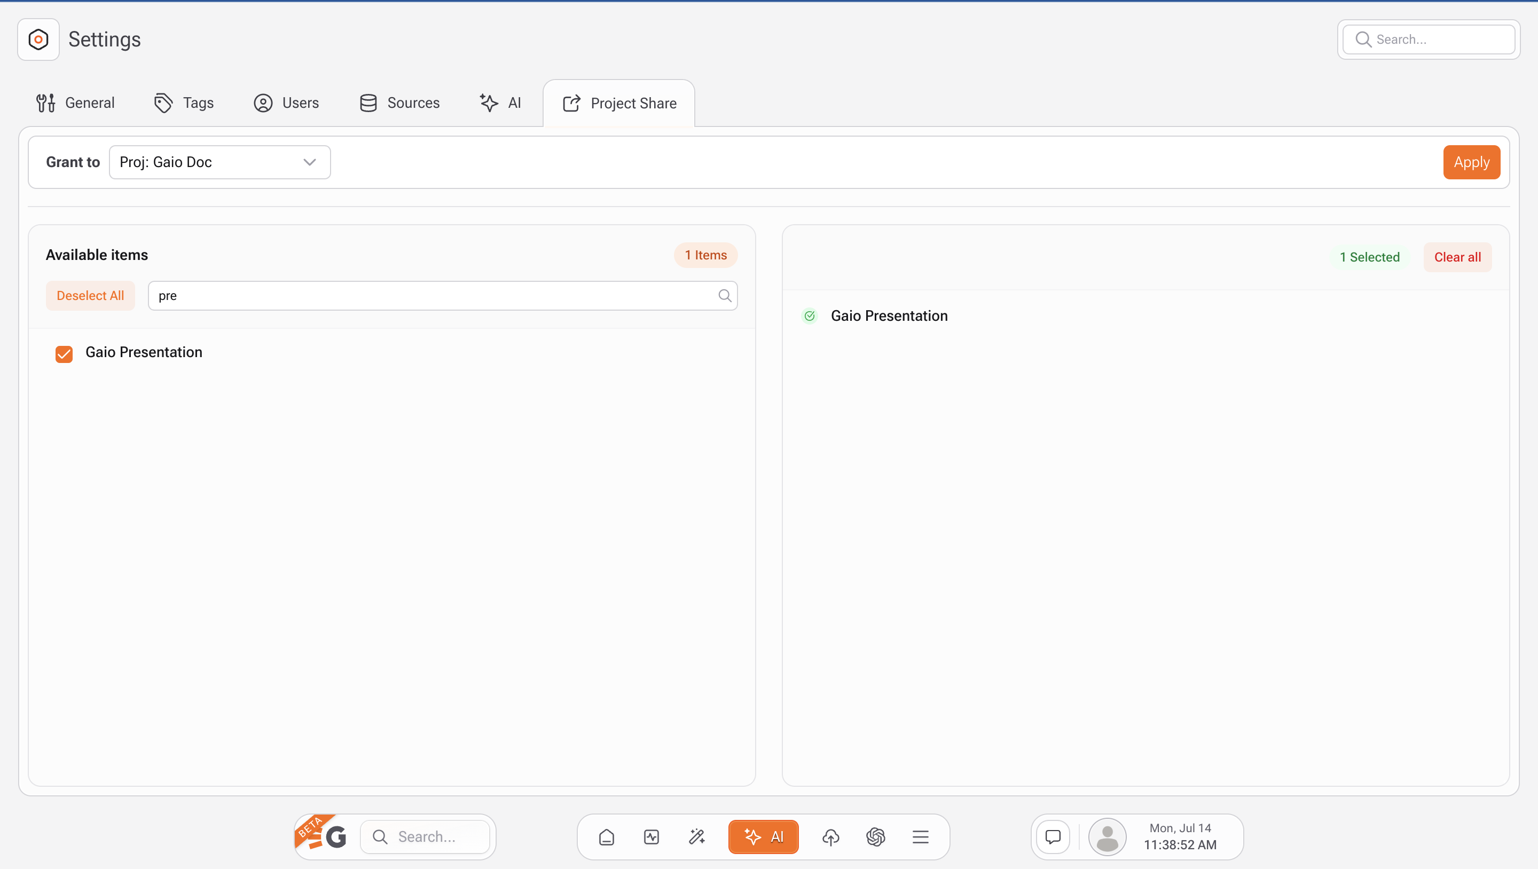Switch to the Tags tab
The width and height of the screenshot is (1538, 869).
(x=184, y=102)
